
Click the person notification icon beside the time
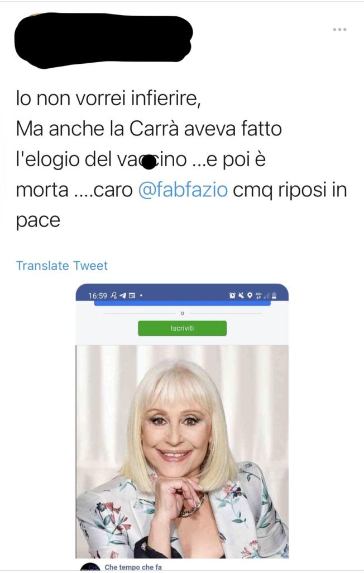(113, 295)
